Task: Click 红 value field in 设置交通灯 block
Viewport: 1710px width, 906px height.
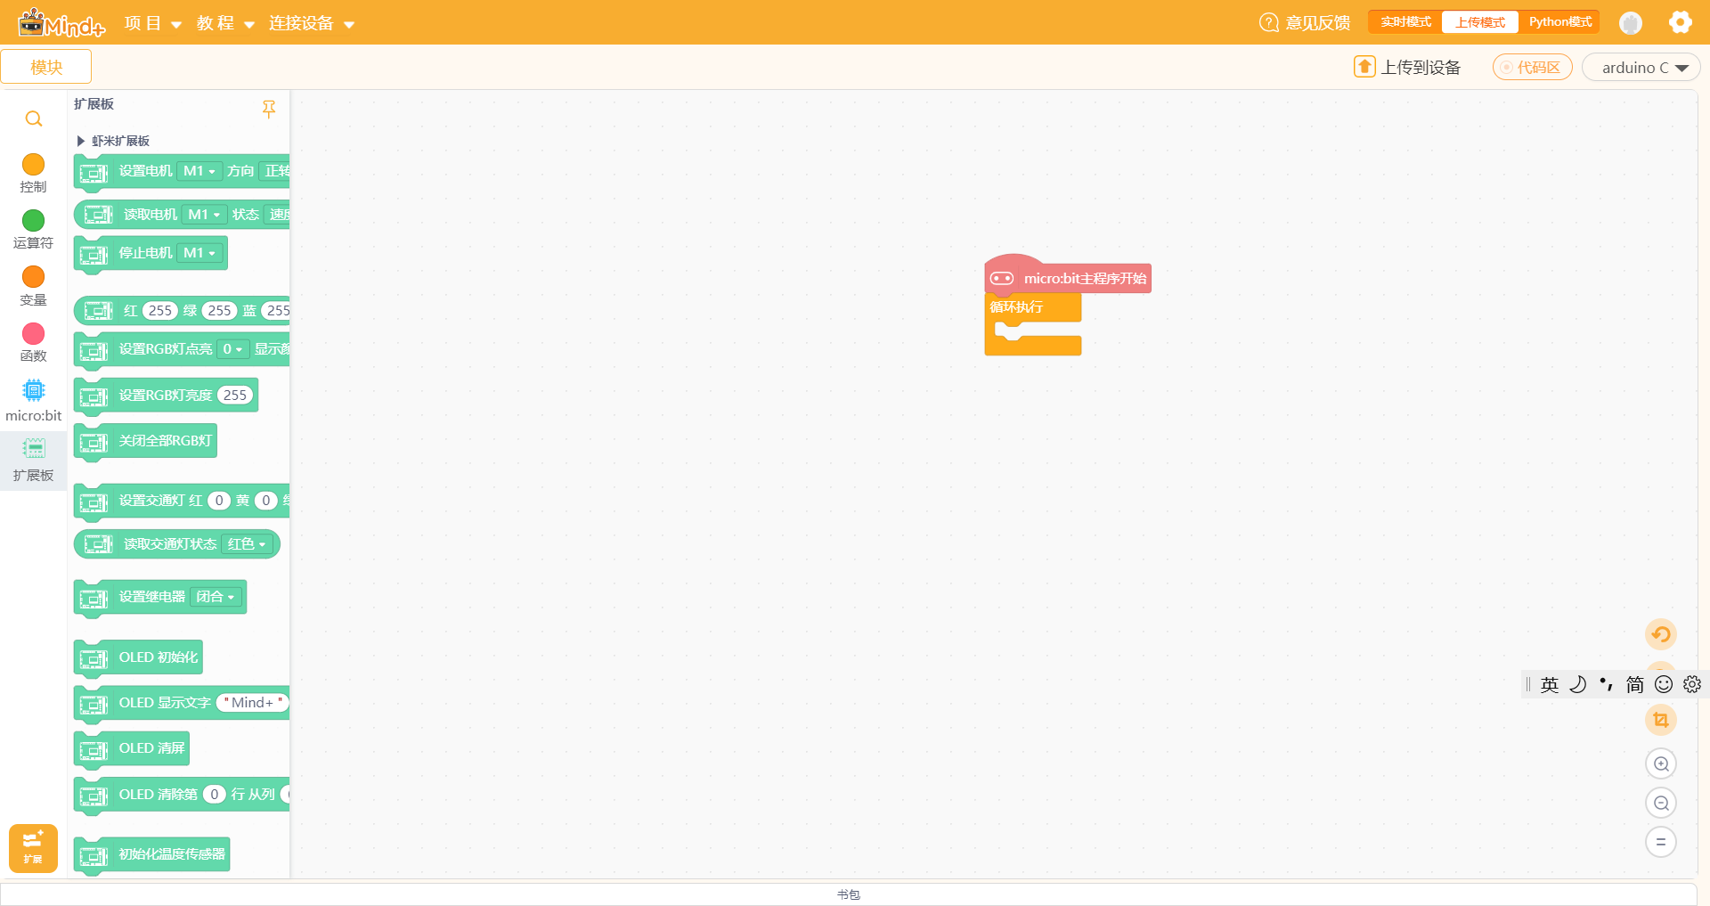Action: tap(219, 501)
